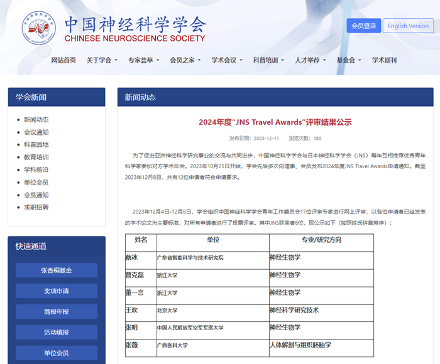This screenshot has height=364, width=440.
Task: Expand the 关于学会 dropdown menu
Action: pos(102,60)
